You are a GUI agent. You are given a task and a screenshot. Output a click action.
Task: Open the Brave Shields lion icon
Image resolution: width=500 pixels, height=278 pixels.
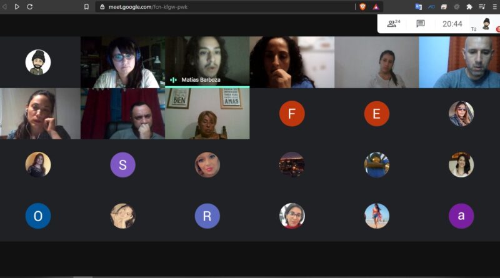point(362,7)
